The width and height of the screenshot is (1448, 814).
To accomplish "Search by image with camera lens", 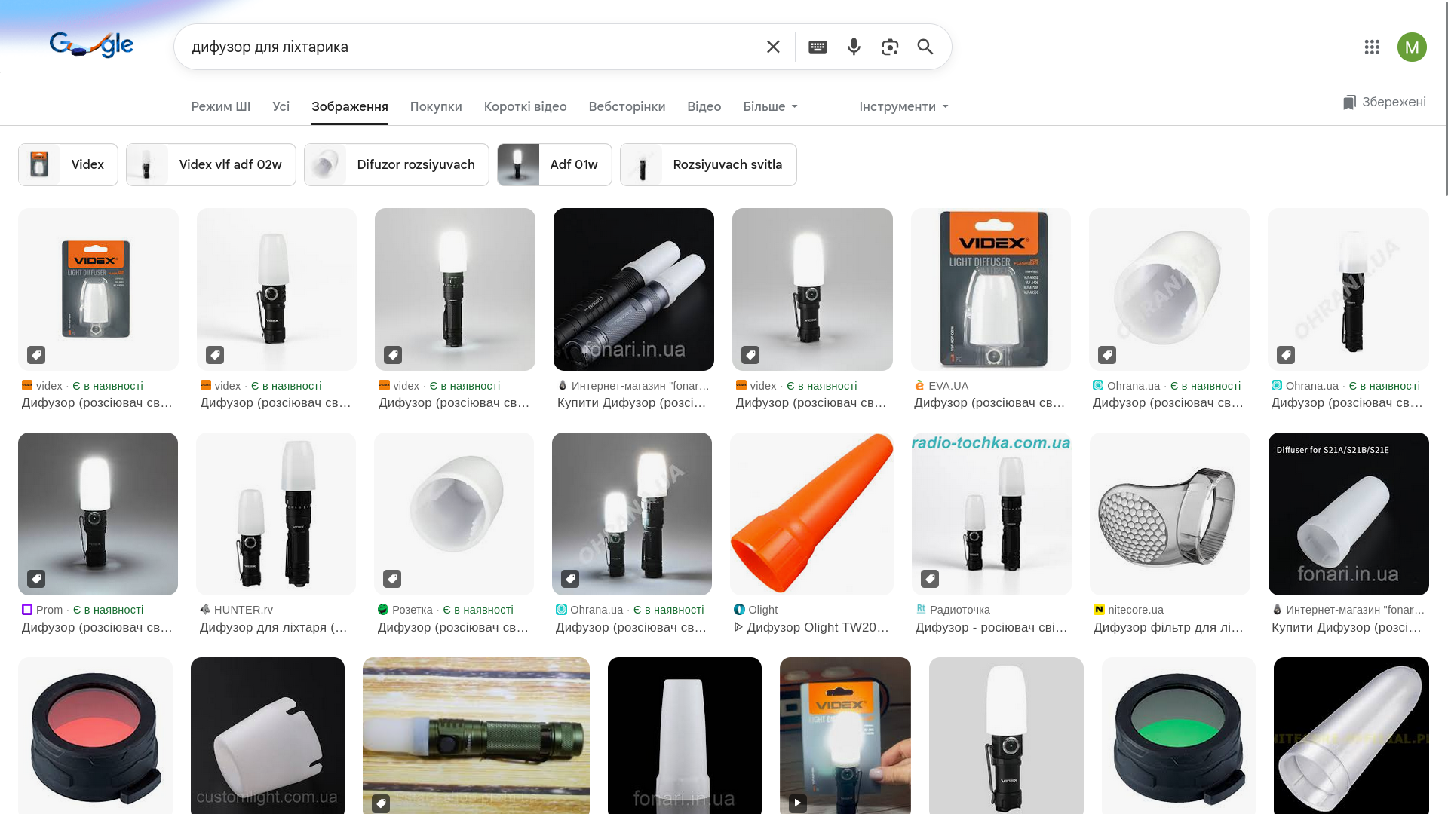I will click(x=890, y=47).
